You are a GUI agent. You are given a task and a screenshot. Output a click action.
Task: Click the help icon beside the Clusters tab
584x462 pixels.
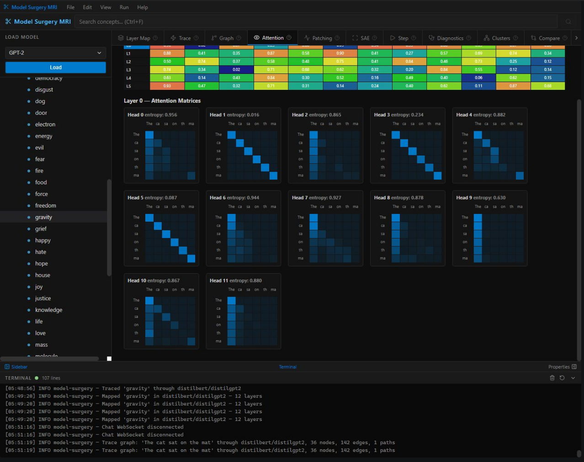515,38
